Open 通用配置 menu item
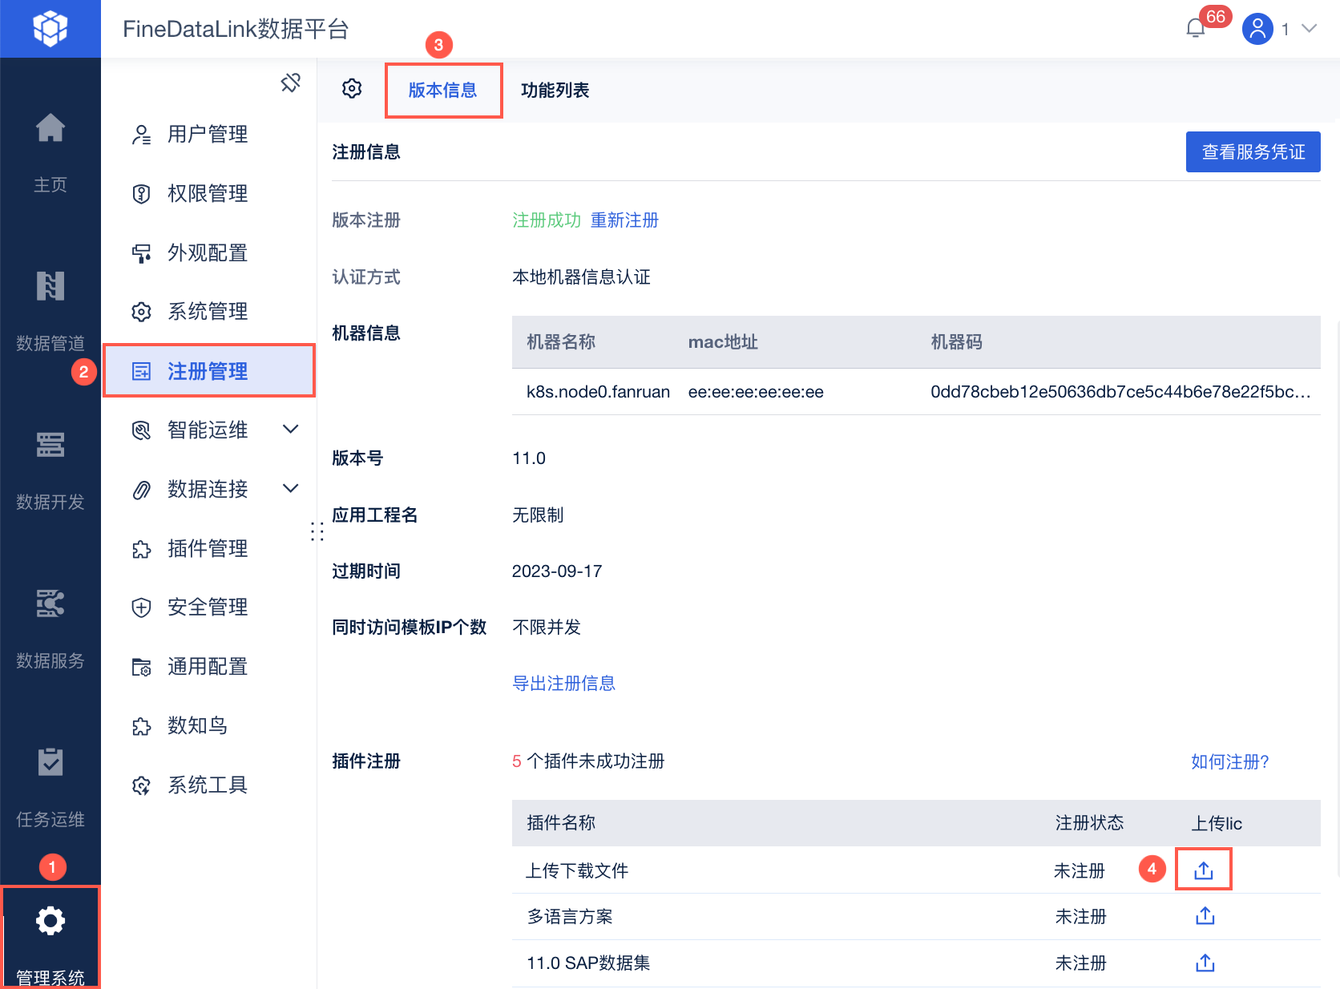Viewport: 1340px width, 989px height. (x=209, y=666)
